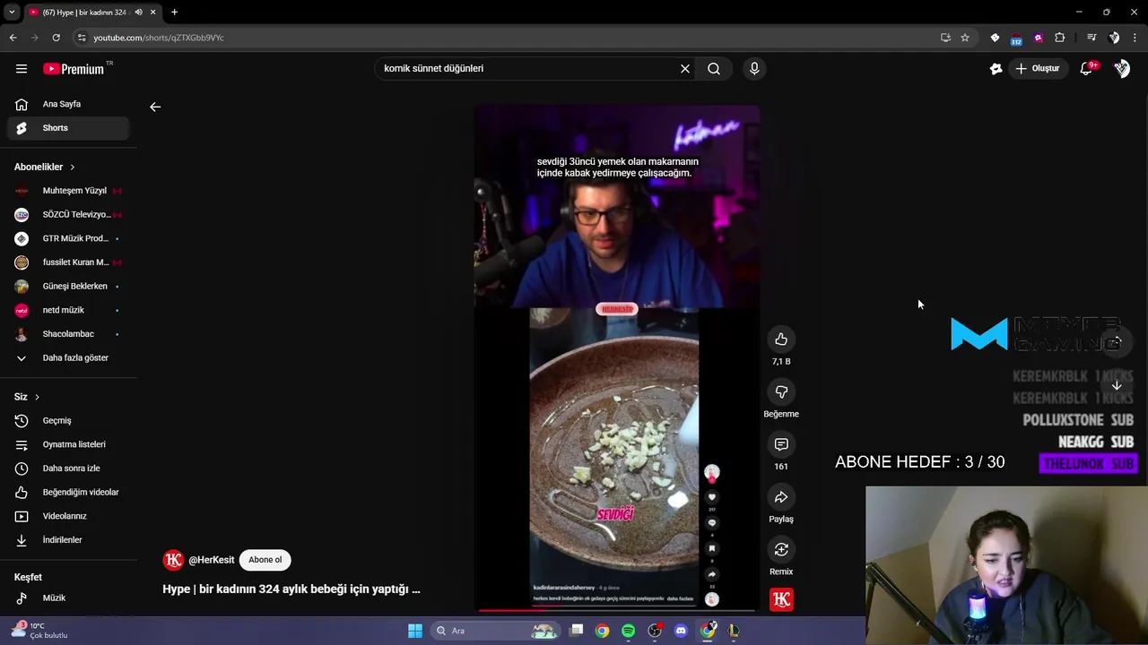Expand the Siz section chevron

(x=37, y=397)
